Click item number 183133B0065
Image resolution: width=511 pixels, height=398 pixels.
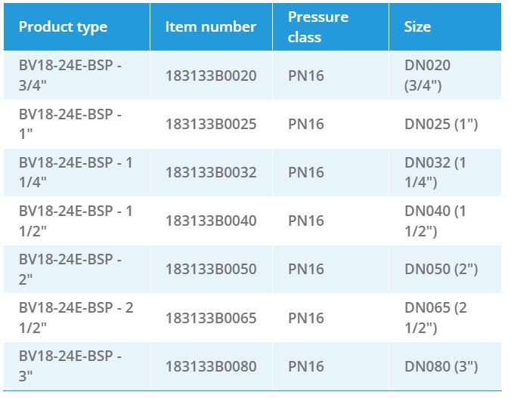[211, 318]
